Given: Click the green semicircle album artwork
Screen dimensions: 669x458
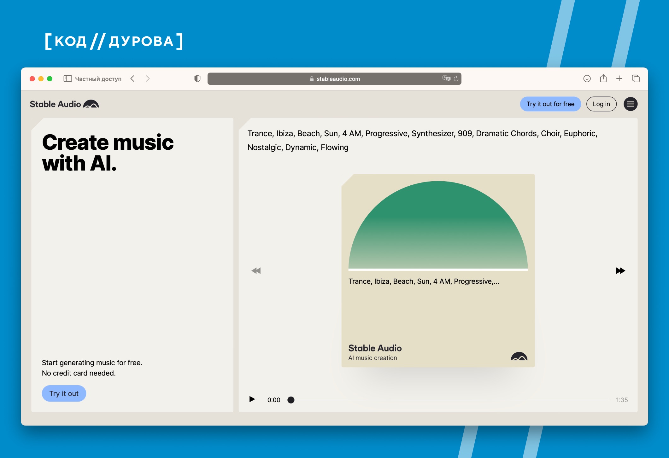Looking at the screenshot, I should pos(438,225).
